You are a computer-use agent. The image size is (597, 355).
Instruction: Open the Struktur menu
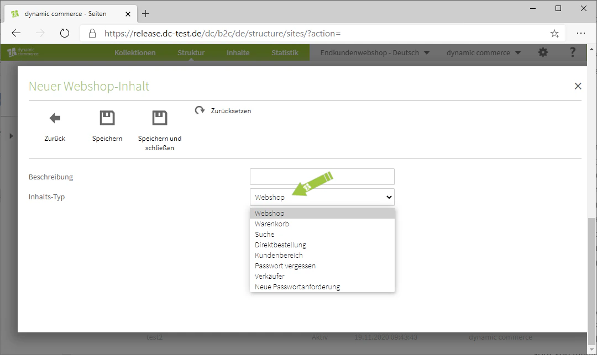191,53
